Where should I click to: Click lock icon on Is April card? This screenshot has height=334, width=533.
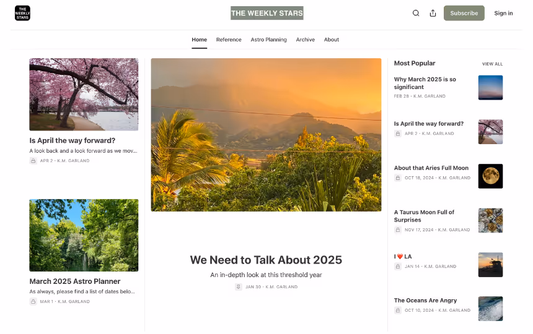(x=33, y=161)
